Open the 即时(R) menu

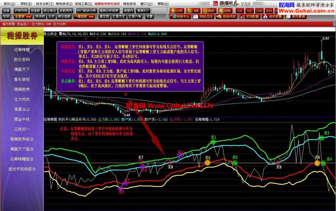(26, 4)
